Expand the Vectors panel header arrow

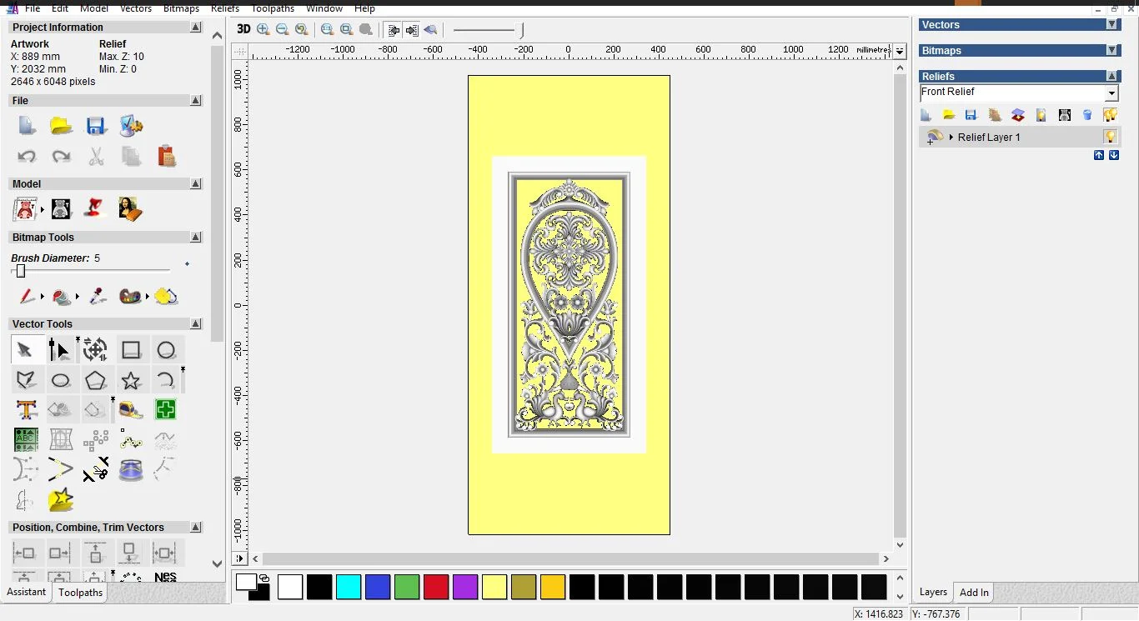pos(1112,25)
